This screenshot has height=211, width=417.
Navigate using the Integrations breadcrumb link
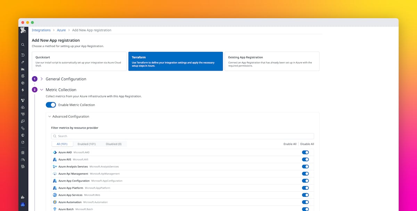[x=41, y=30]
